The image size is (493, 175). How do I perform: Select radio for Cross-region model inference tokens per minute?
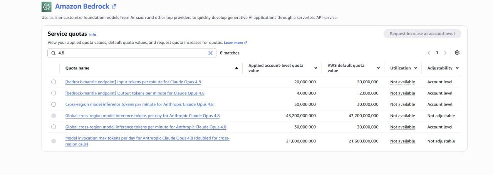pos(54,104)
